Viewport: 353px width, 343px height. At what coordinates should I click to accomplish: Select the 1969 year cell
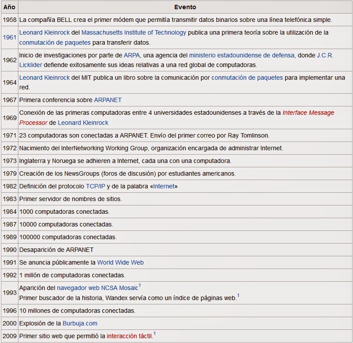tap(10, 118)
